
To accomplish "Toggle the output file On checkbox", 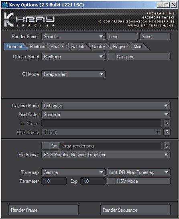I will [x=46, y=146].
